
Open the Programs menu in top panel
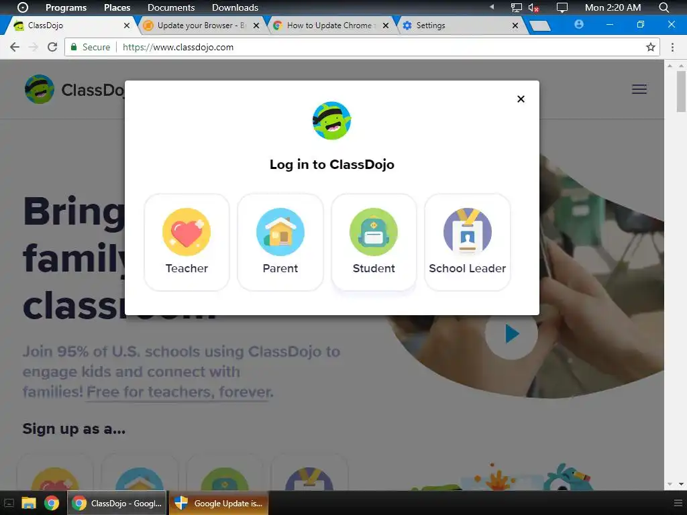(66, 7)
